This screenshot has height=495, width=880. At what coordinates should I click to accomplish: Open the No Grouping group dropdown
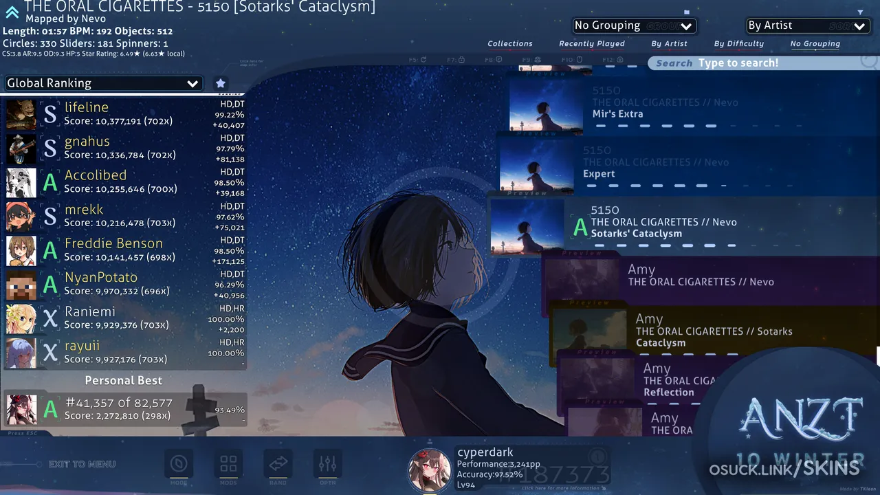[x=634, y=25]
